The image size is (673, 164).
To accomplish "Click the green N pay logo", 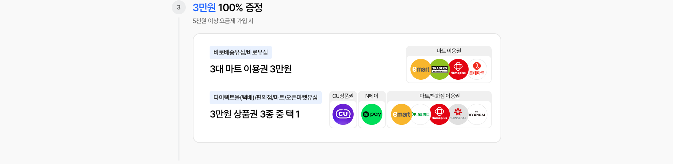I will tap(372, 114).
